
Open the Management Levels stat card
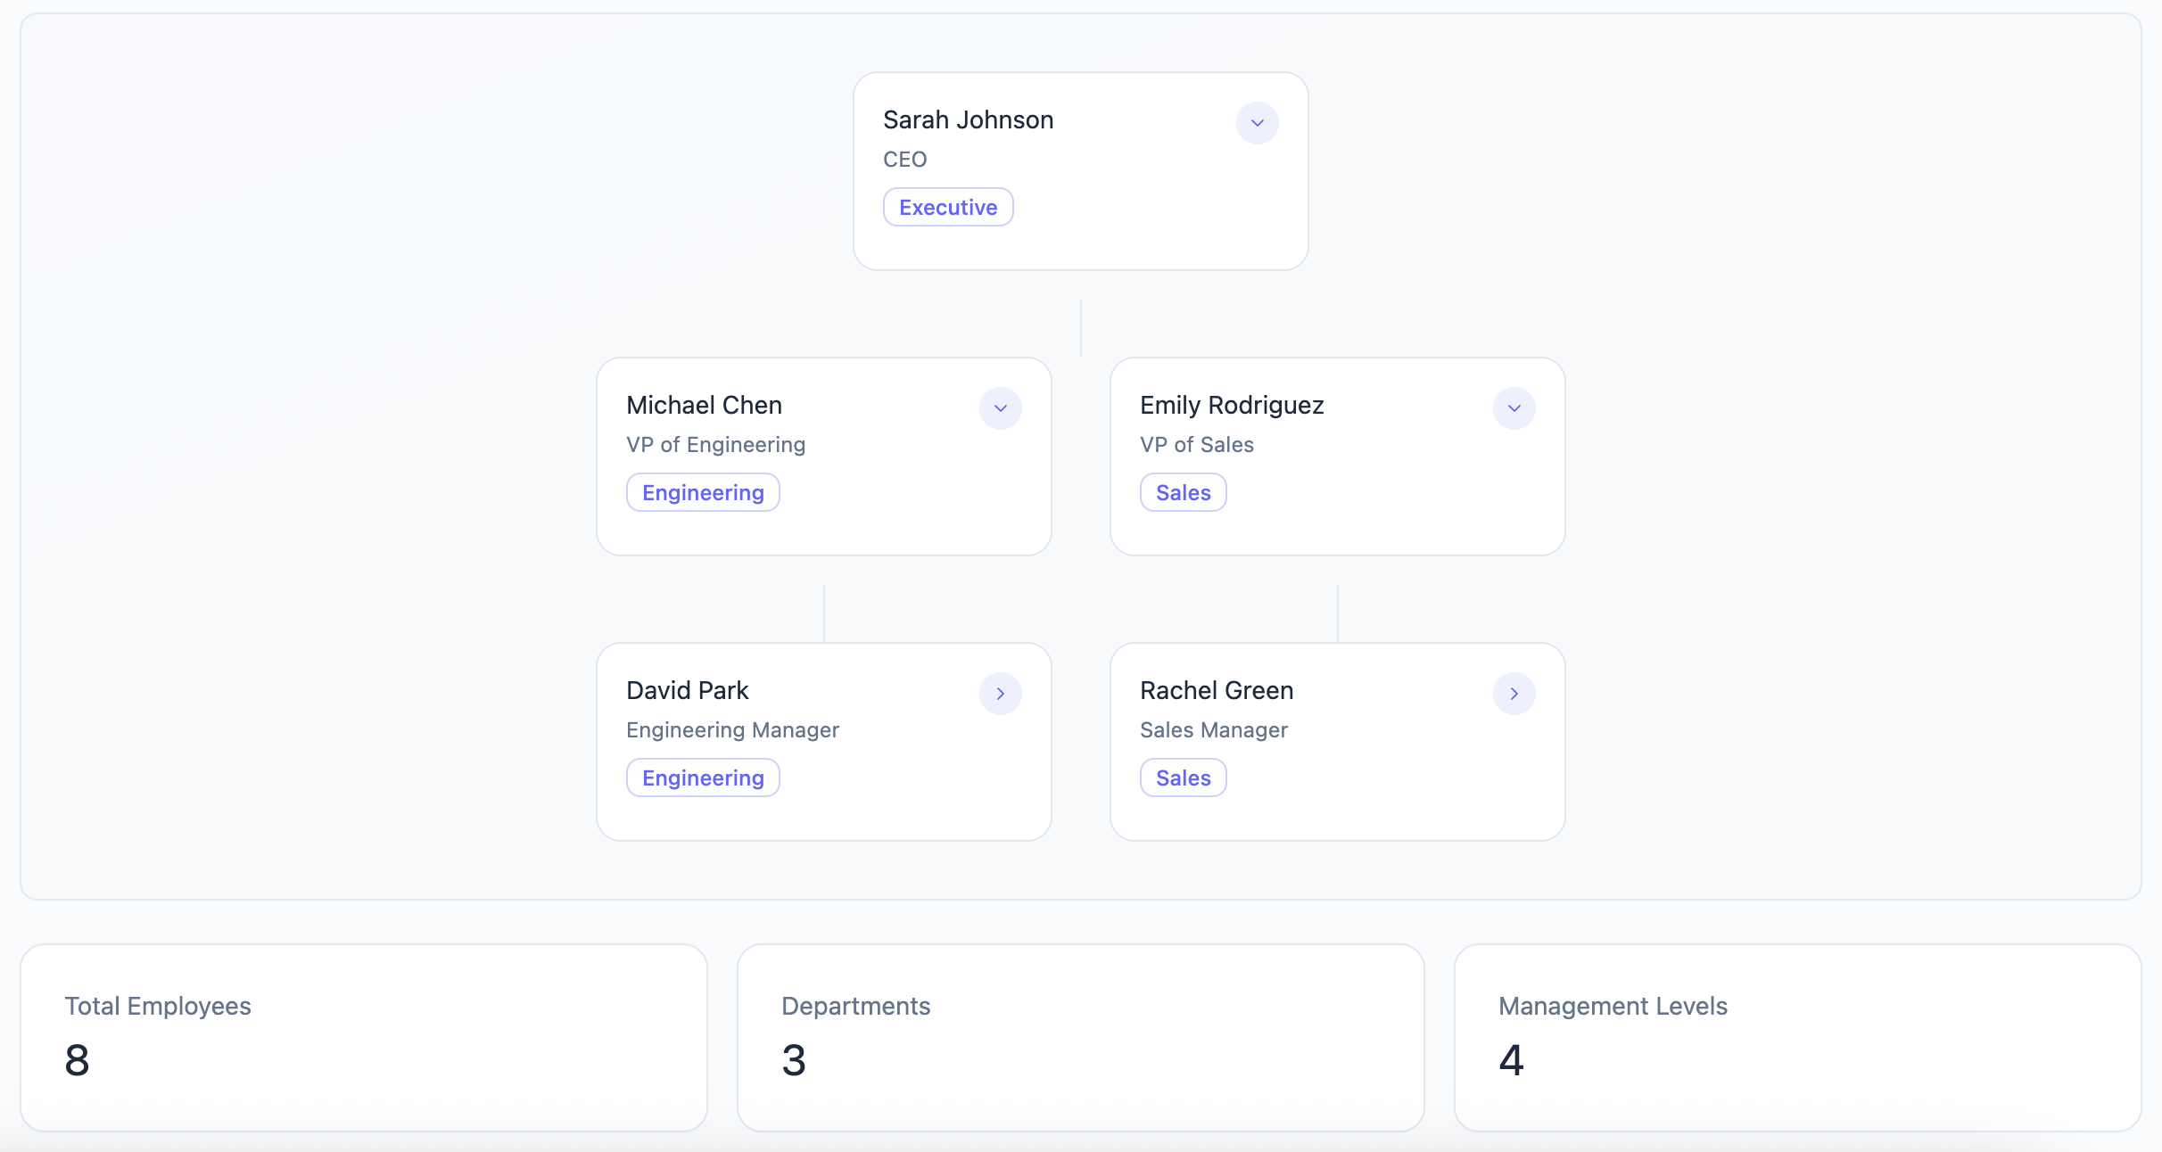pos(1797,1038)
